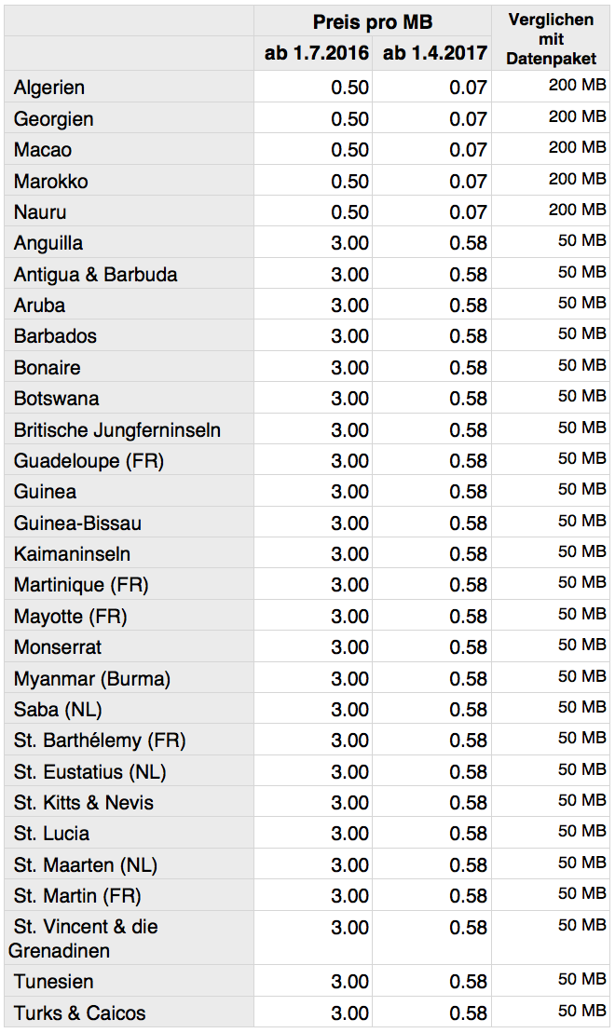Click the Kaimaninseln country cell
The image size is (615, 1033).
pos(72,554)
